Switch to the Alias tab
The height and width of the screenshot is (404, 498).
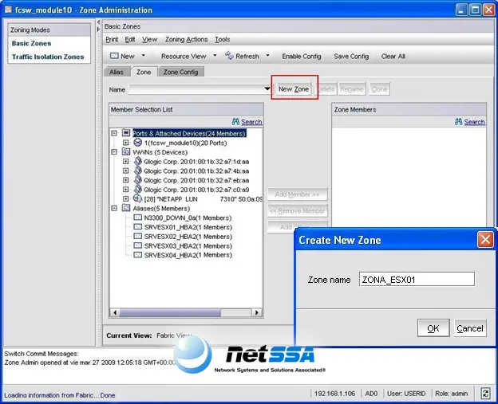(x=117, y=72)
